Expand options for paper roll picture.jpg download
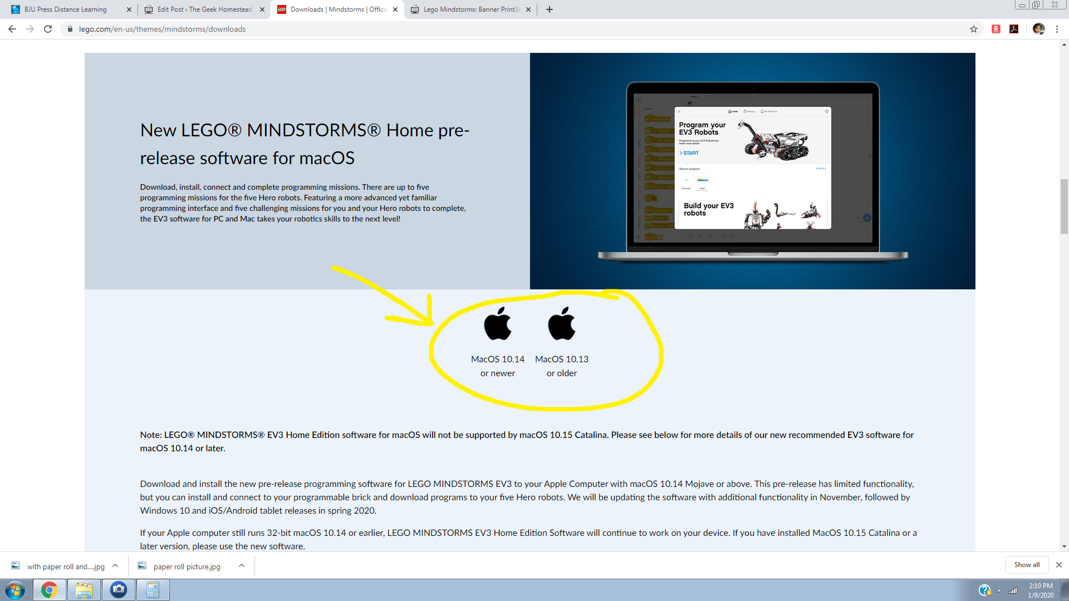 [x=242, y=565]
